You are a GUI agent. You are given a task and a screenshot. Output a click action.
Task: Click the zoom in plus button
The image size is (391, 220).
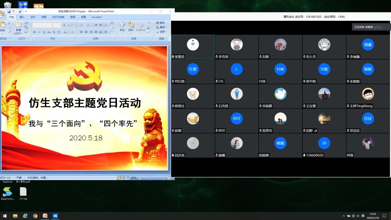click(164, 178)
